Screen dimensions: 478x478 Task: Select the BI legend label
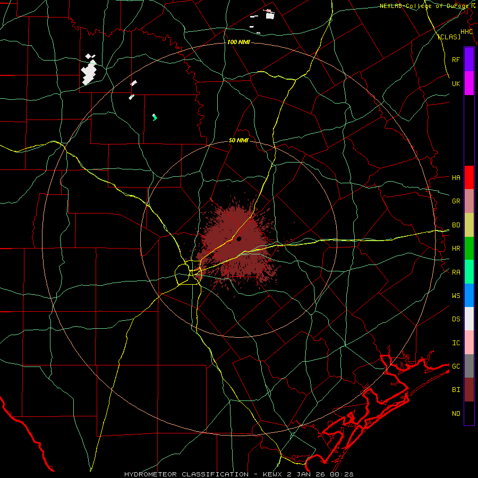point(456,390)
